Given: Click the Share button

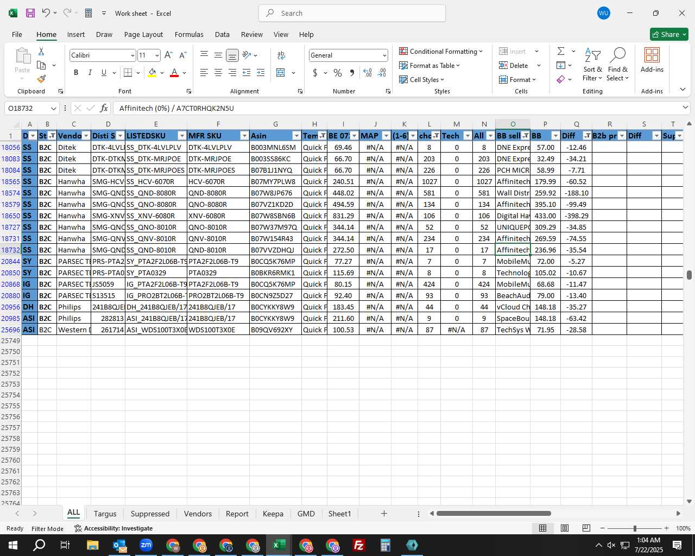Looking at the screenshot, I should [669, 34].
